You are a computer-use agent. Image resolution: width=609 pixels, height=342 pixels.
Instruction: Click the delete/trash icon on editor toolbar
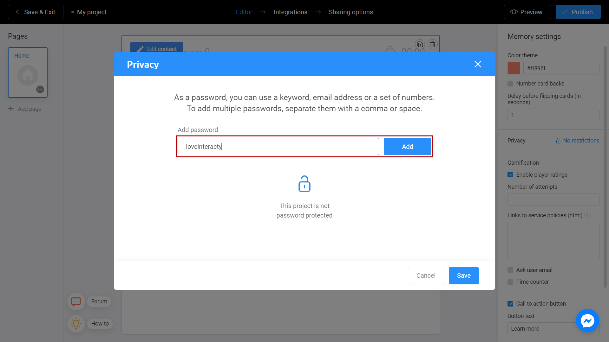(x=433, y=44)
